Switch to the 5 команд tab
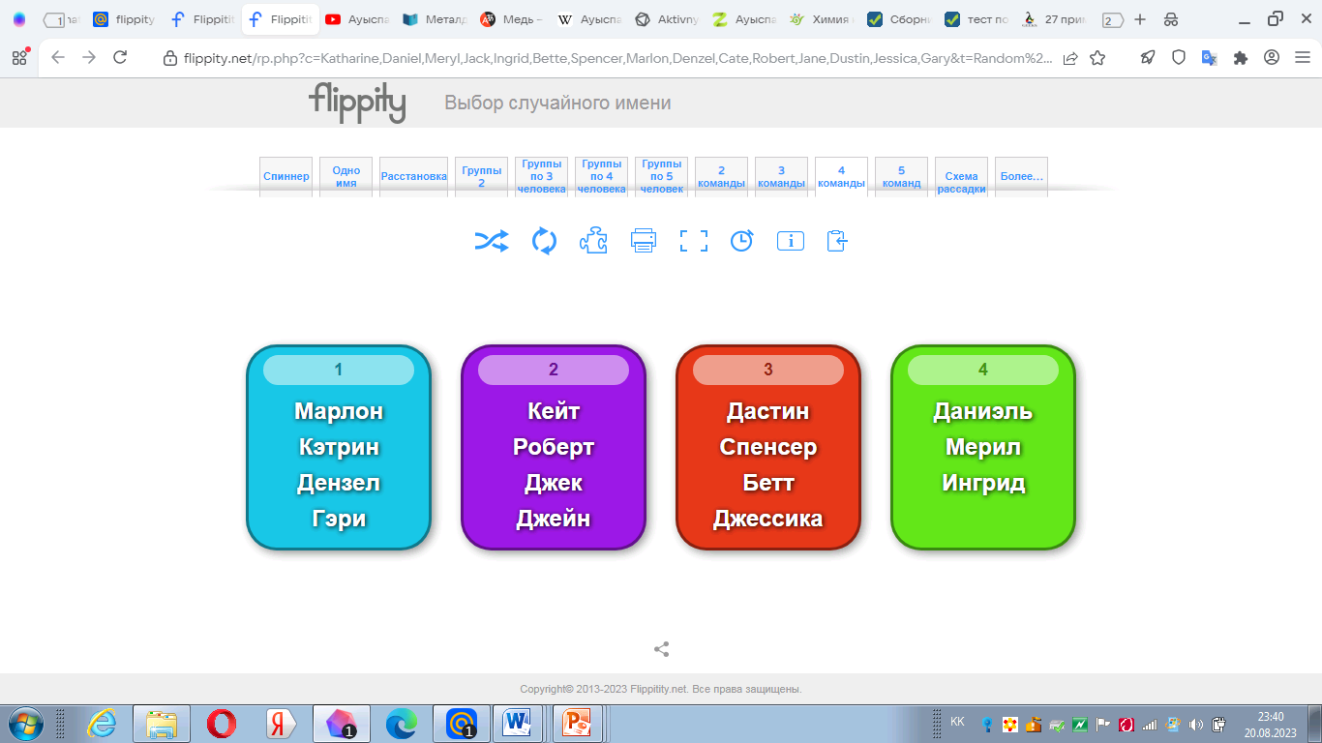Image resolution: width=1322 pixels, height=743 pixels. click(902, 177)
